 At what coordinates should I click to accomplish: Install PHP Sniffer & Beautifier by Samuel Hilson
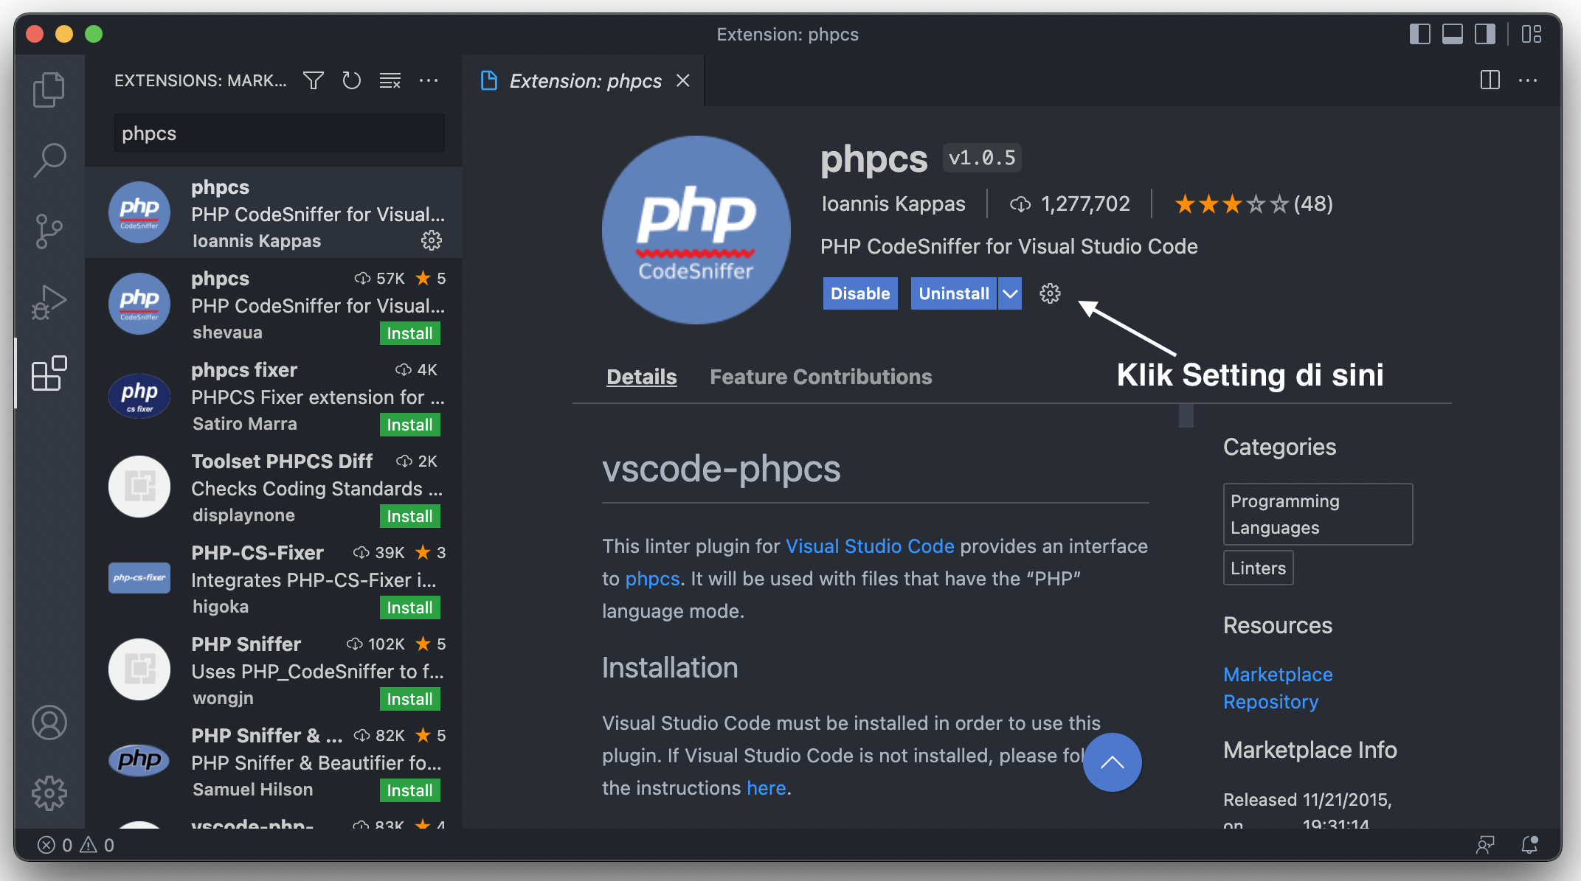410,790
